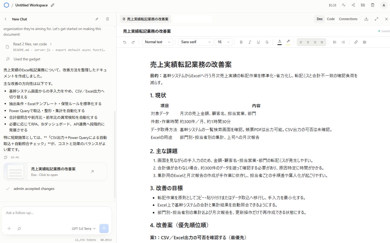Open the font size 16 dropdown
The height and width of the screenshot is (243, 390).
pyautogui.click(x=224, y=42)
